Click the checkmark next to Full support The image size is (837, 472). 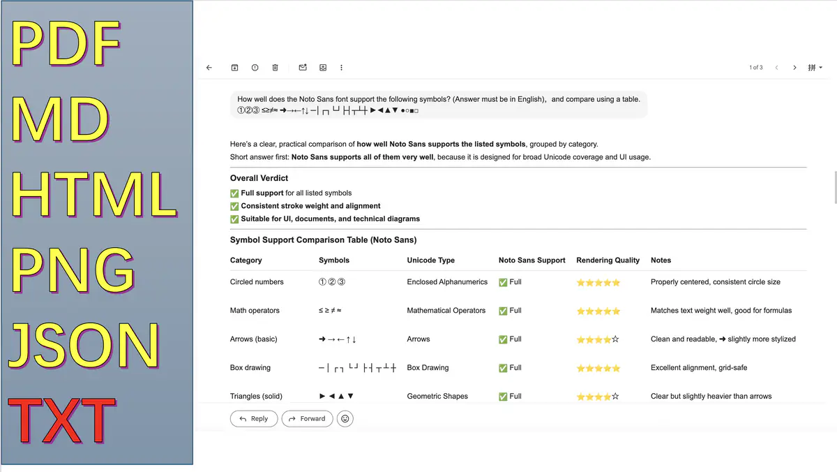[234, 193]
